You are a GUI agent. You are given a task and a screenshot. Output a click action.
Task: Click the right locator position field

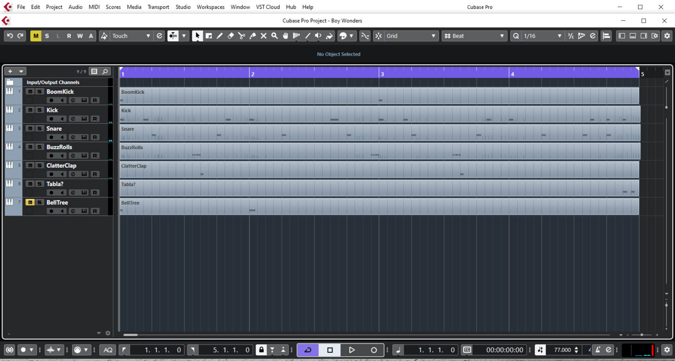[x=226, y=350]
